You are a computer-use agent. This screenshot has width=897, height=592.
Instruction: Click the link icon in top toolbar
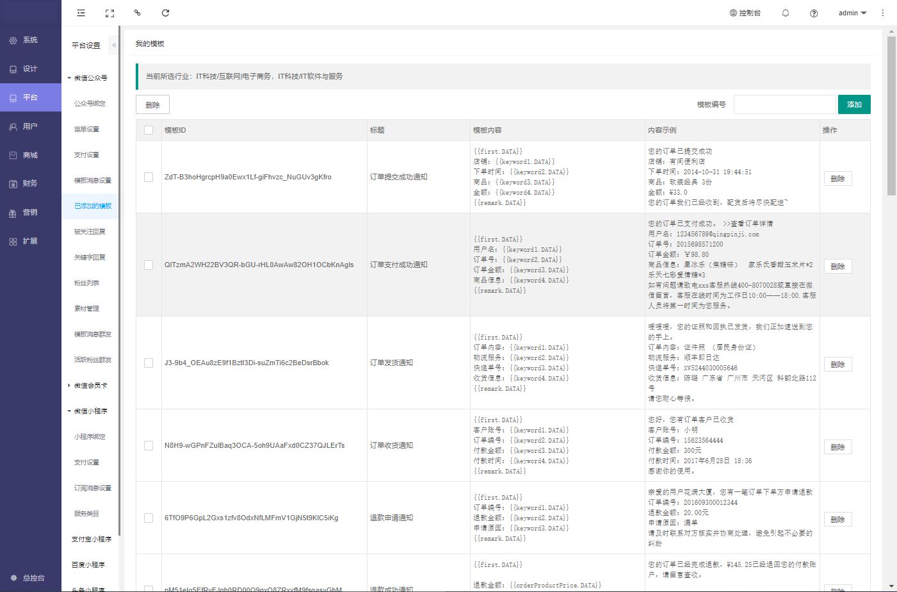(x=137, y=13)
